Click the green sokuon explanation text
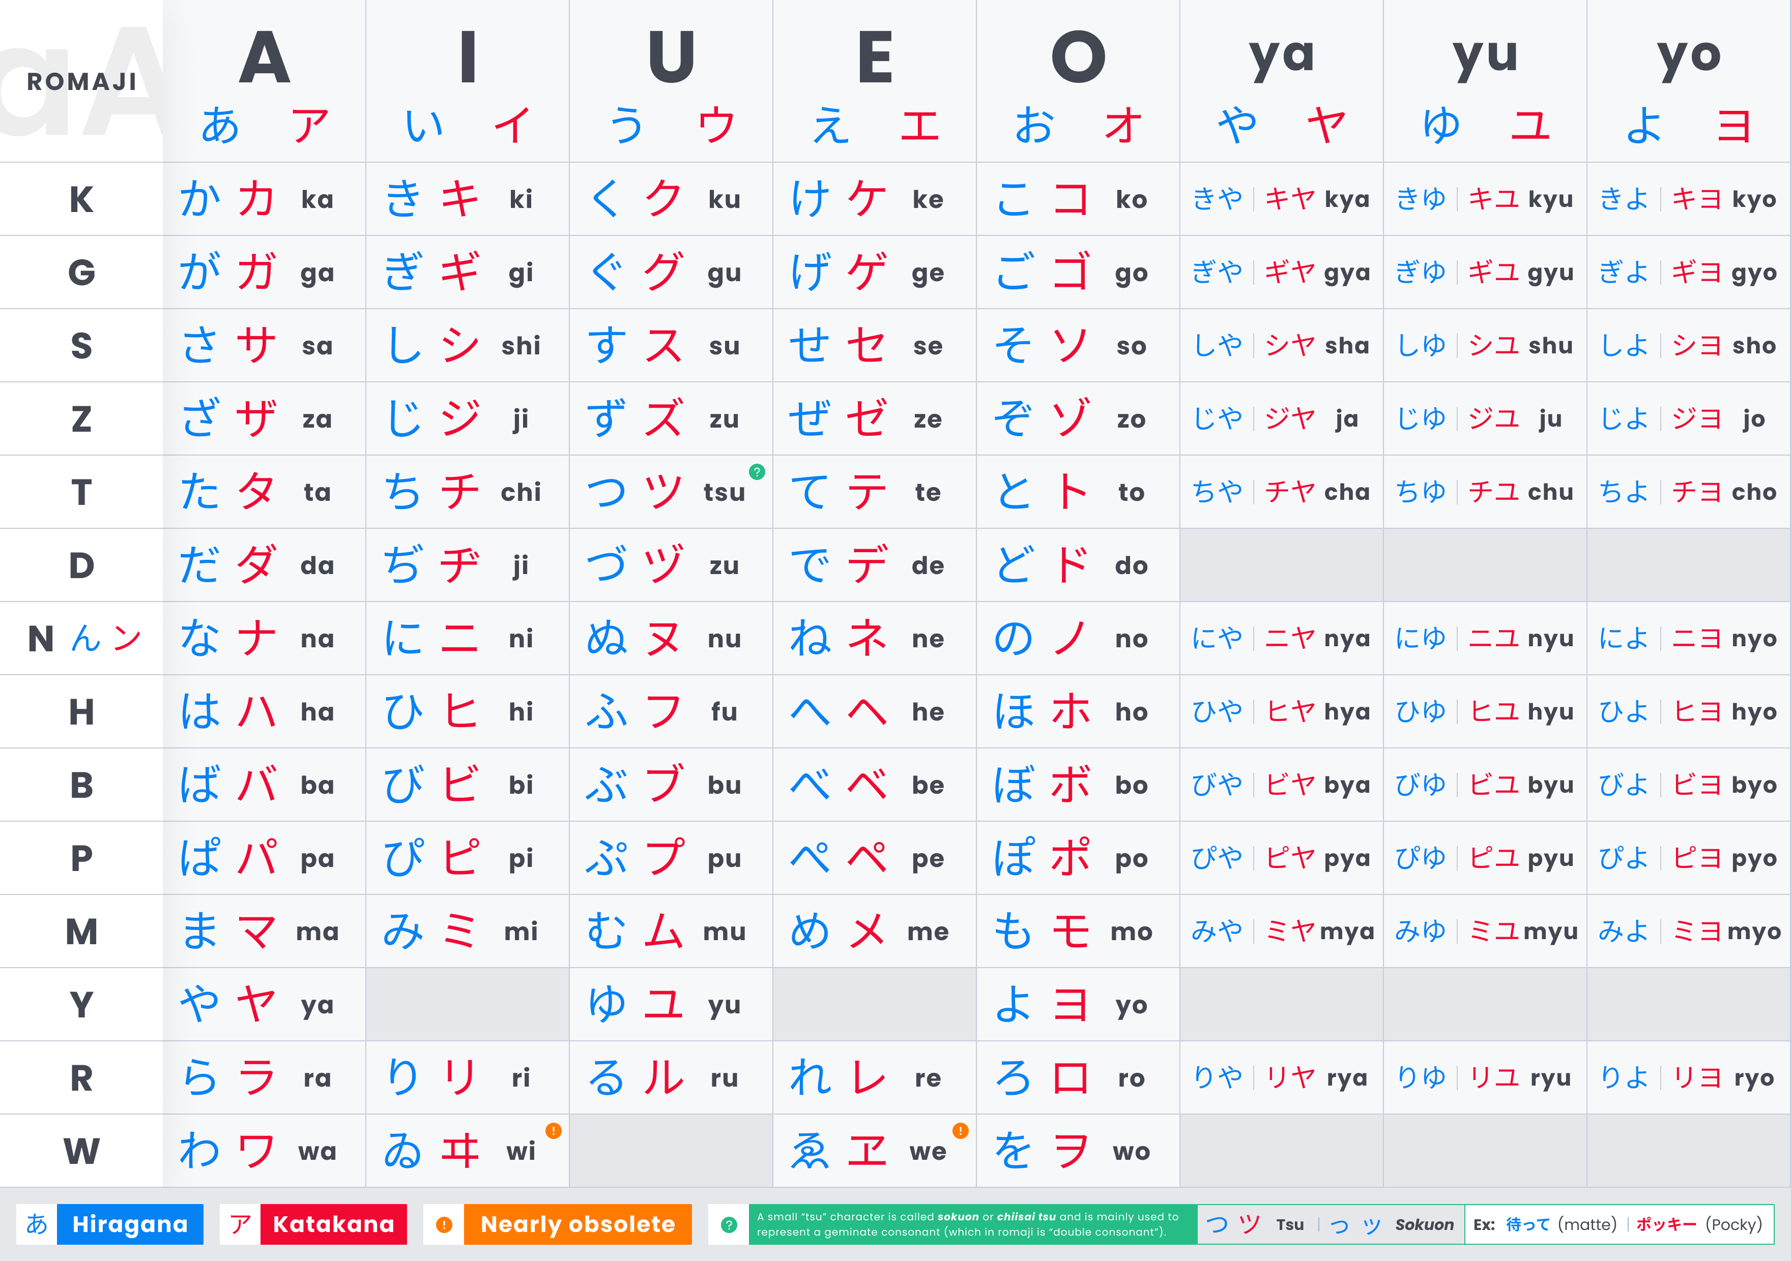Image resolution: width=1791 pixels, height=1261 pixels. [x=973, y=1224]
